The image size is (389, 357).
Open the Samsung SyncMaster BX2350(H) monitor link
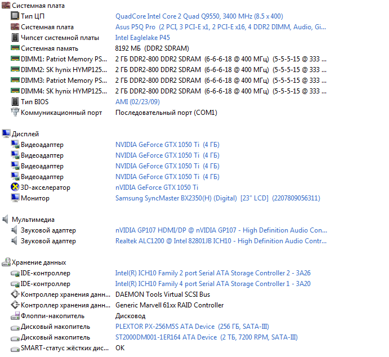click(x=217, y=198)
